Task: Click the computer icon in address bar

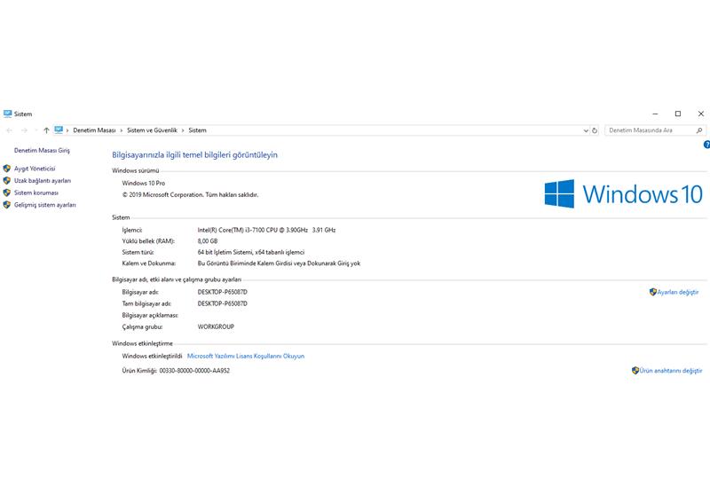Action: [x=59, y=130]
